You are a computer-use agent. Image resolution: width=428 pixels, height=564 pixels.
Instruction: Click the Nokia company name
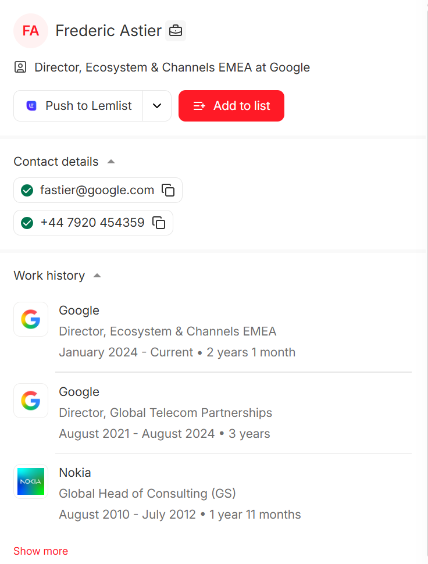pos(75,473)
